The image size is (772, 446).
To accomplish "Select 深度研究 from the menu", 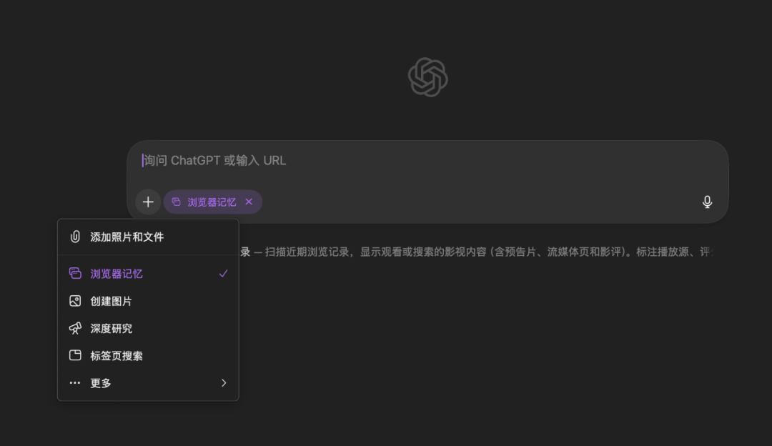I will pyautogui.click(x=111, y=328).
